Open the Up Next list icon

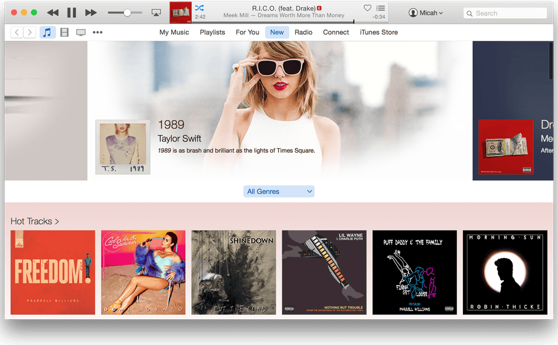click(381, 8)
